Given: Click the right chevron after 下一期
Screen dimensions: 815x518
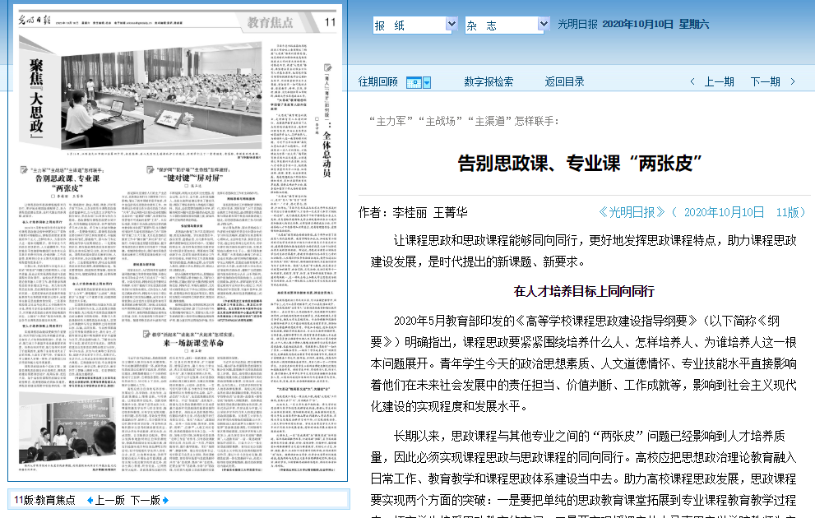Looking at the screenshot, I should (793, 82).
